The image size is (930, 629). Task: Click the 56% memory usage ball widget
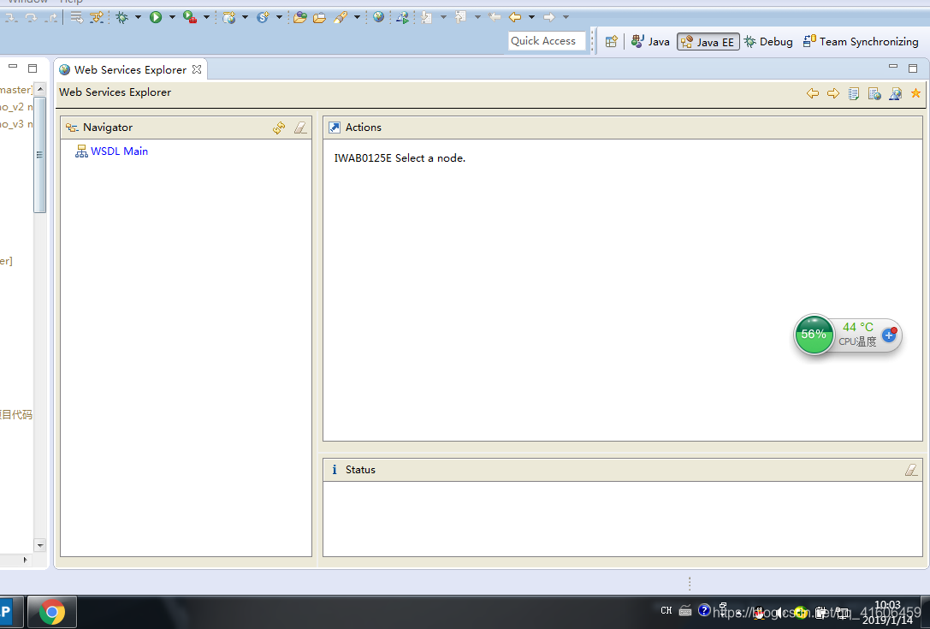click(x=814, y=335)
